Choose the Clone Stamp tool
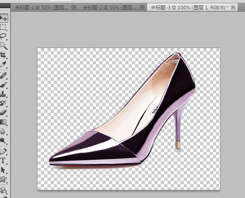The width and height of the screenshot is (245, 198). [x=4, y=94]
